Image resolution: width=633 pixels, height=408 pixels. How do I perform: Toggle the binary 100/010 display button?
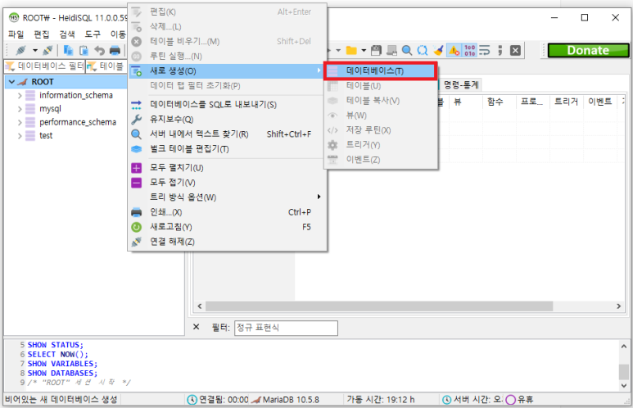coord(469,51)
